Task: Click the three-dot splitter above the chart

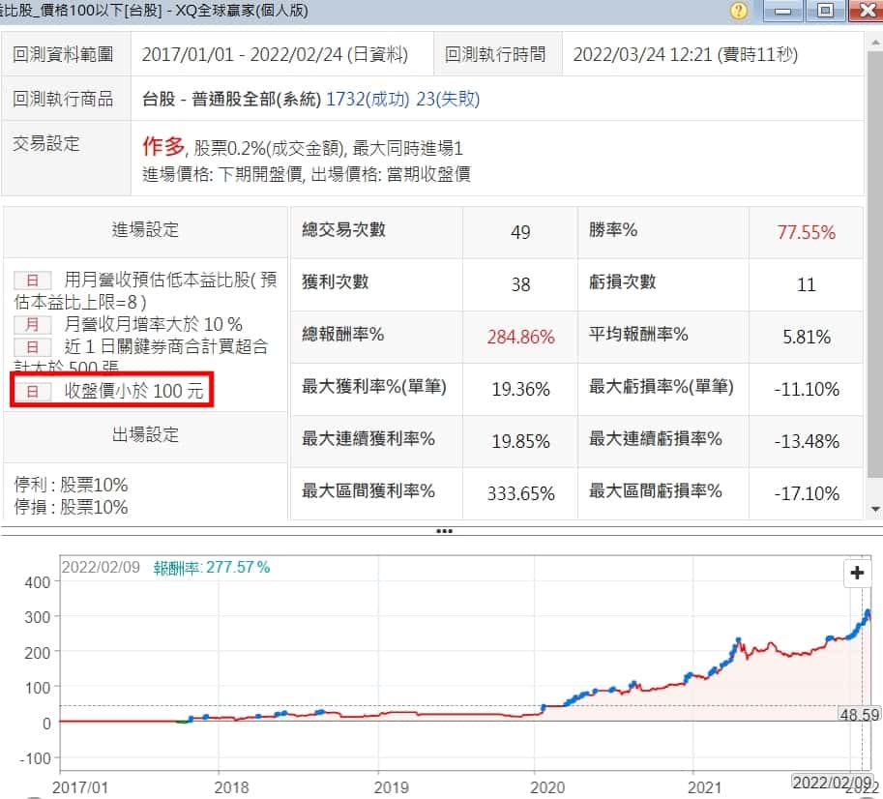Action: point(444,531)
